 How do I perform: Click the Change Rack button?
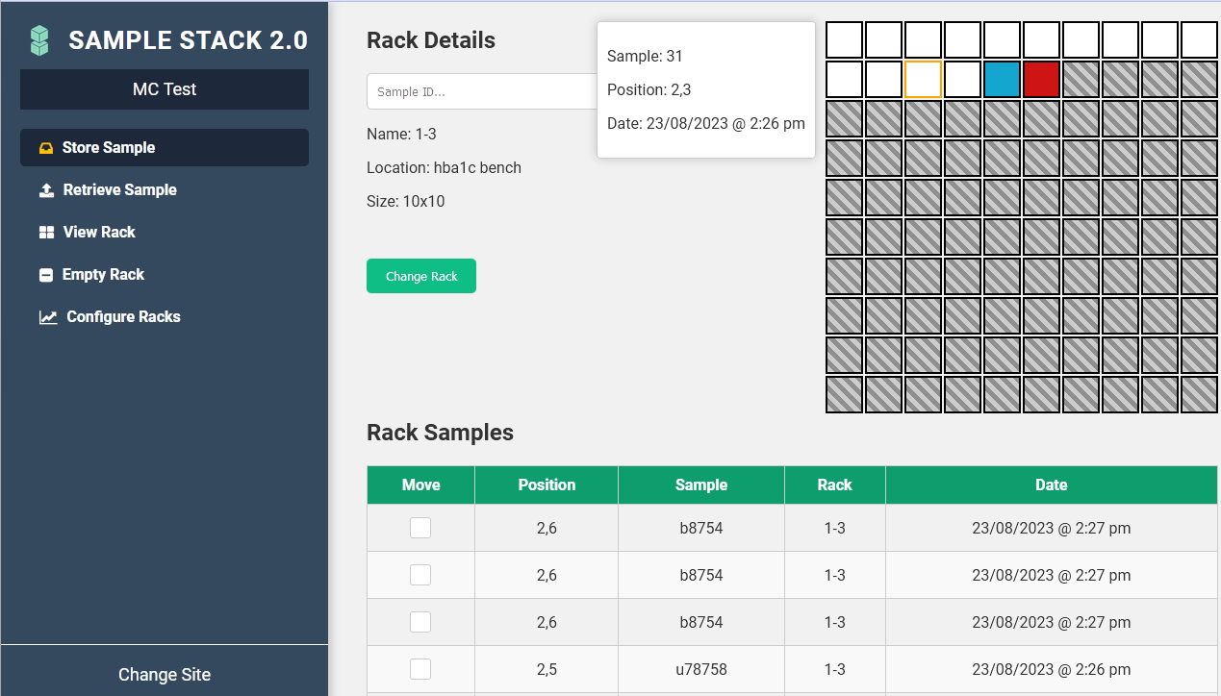click(x=420, y=276)
